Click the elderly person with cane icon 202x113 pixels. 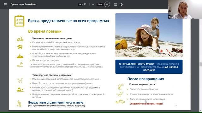click(x=19, y=104)
